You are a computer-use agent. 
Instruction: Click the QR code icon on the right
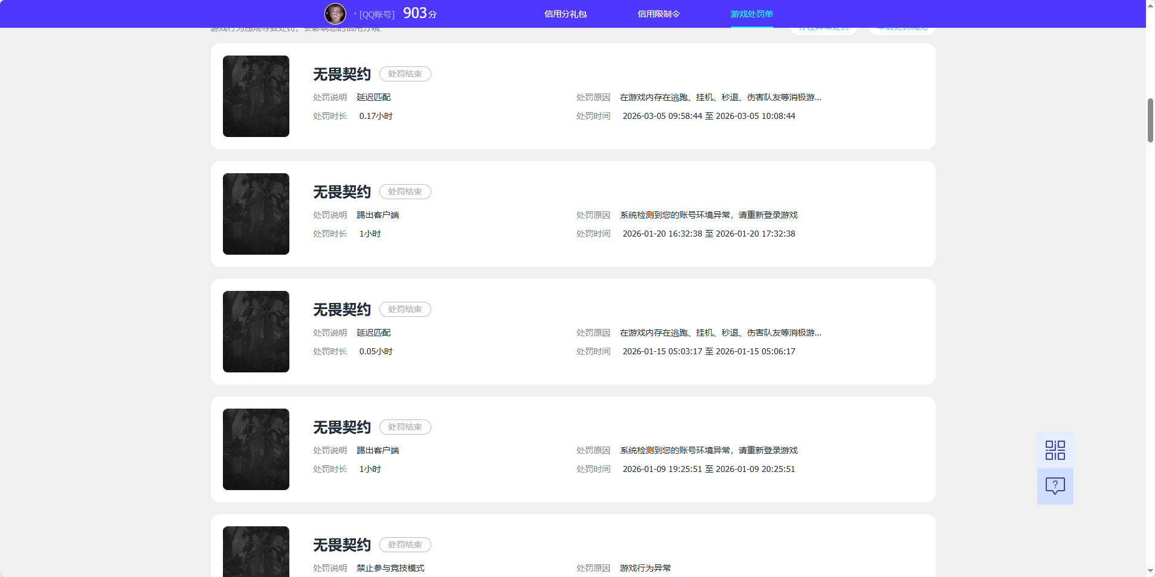pos(1055,450)
